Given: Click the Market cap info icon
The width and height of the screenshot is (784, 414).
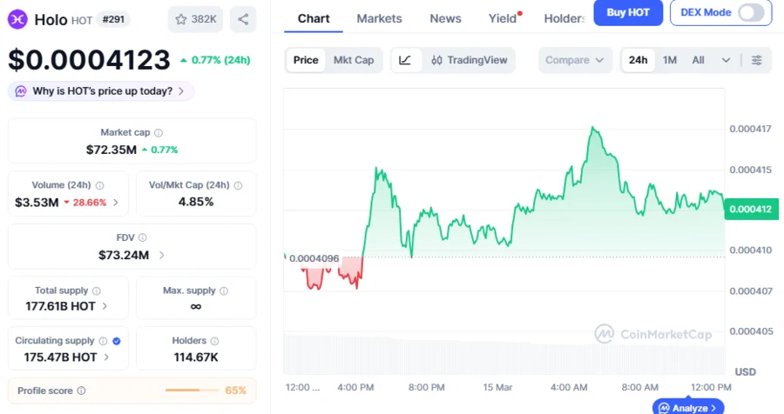Looking at the screenshot, I should tap(159, 133).
